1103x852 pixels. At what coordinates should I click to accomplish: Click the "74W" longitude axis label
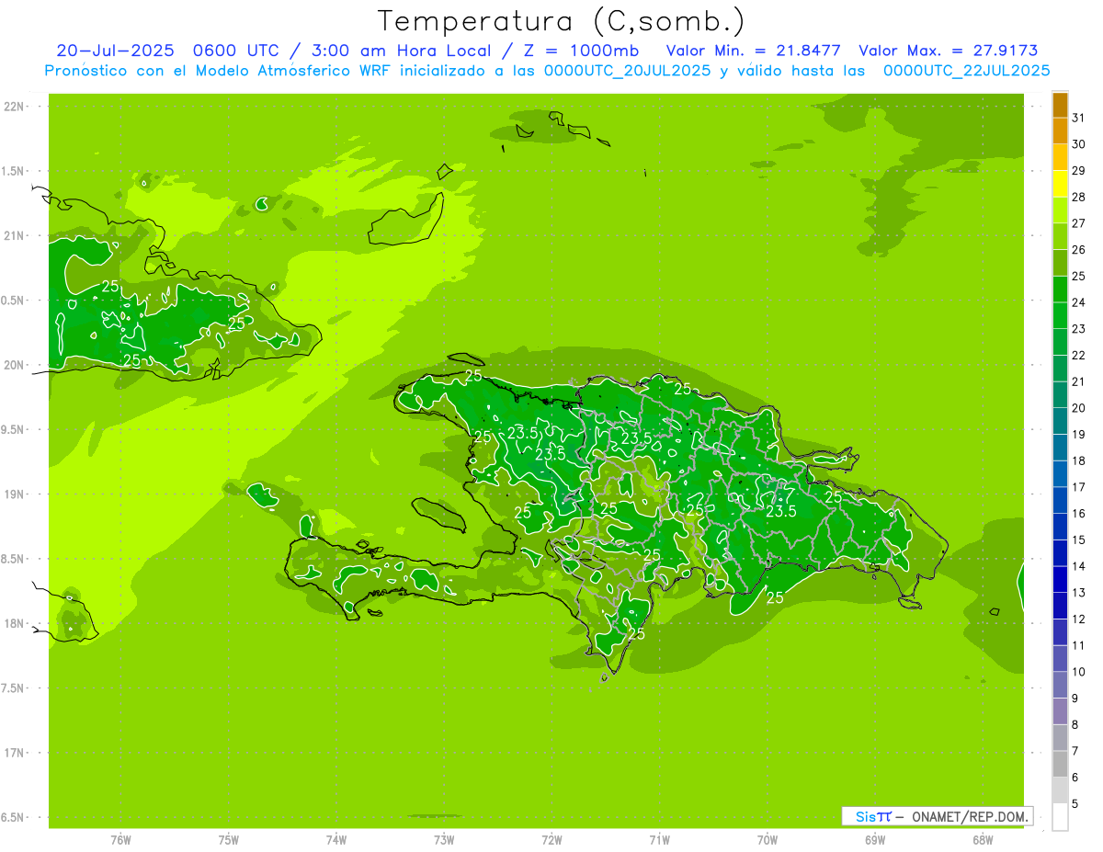(x=336, y=839)
